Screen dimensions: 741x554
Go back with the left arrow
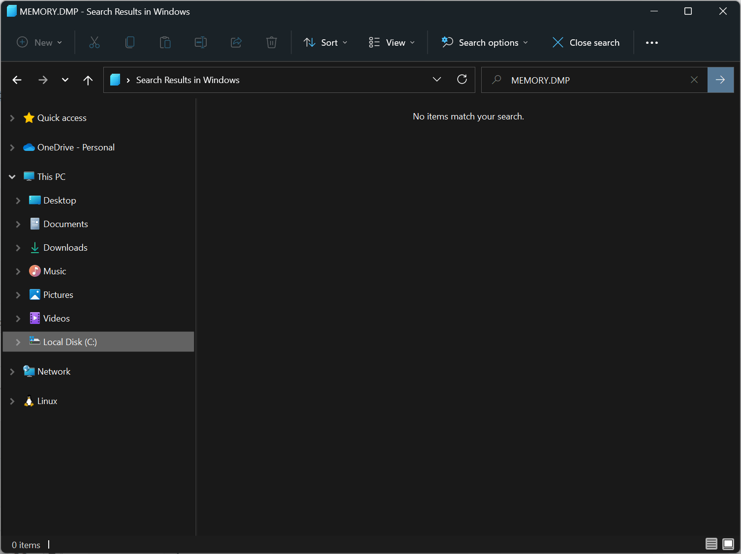17,80
